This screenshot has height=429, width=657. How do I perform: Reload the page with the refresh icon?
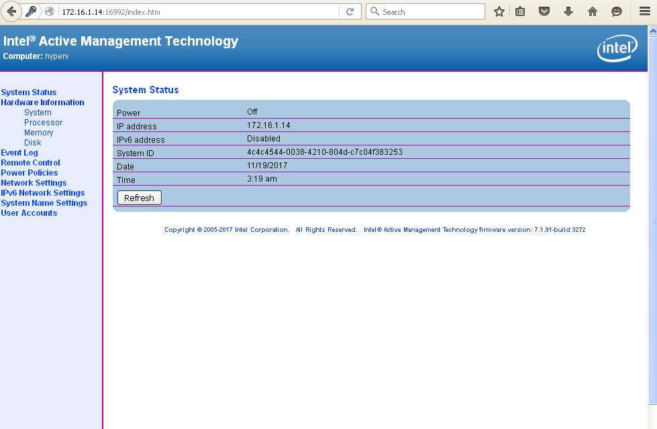[x=350, y=11]
